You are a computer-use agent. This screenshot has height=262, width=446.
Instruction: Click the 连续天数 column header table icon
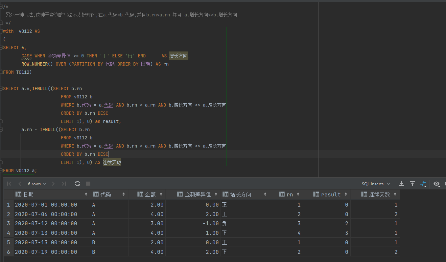click(x=364, y=194)
